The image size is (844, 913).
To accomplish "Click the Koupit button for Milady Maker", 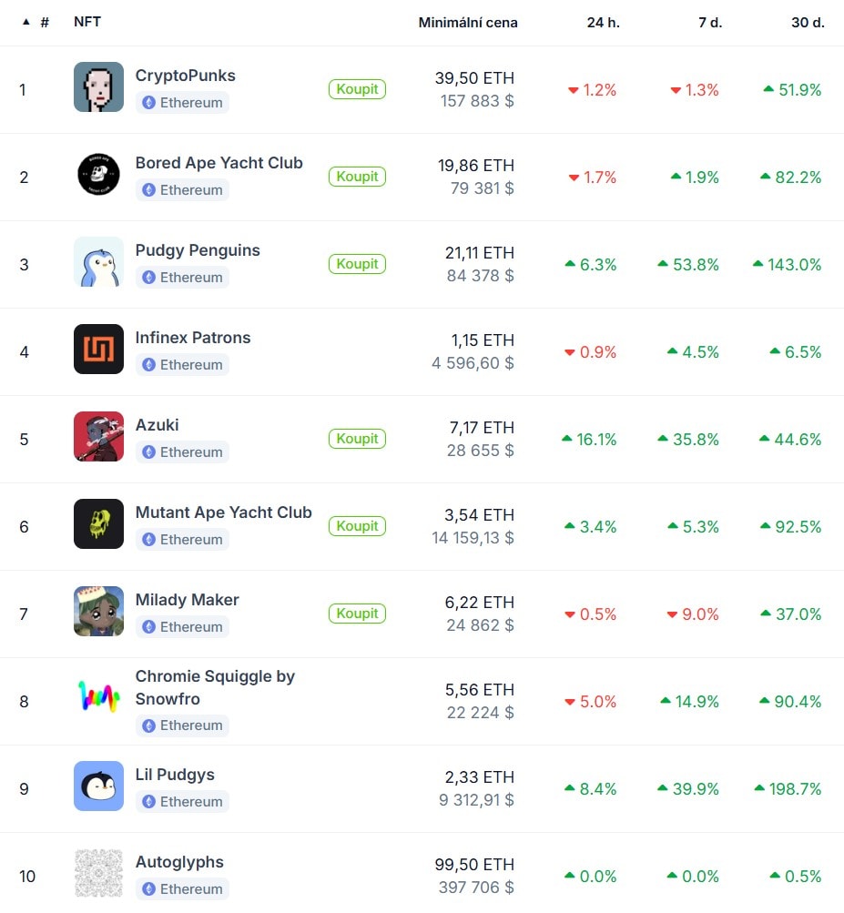I will click(357, 614).
